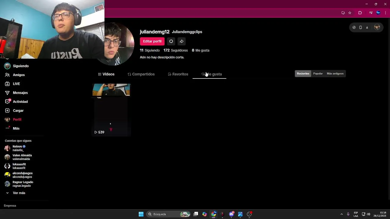This screenshot has height=219, width=390.
Task: Click the juliandemg12 username heading
Action: click(154, 32)
